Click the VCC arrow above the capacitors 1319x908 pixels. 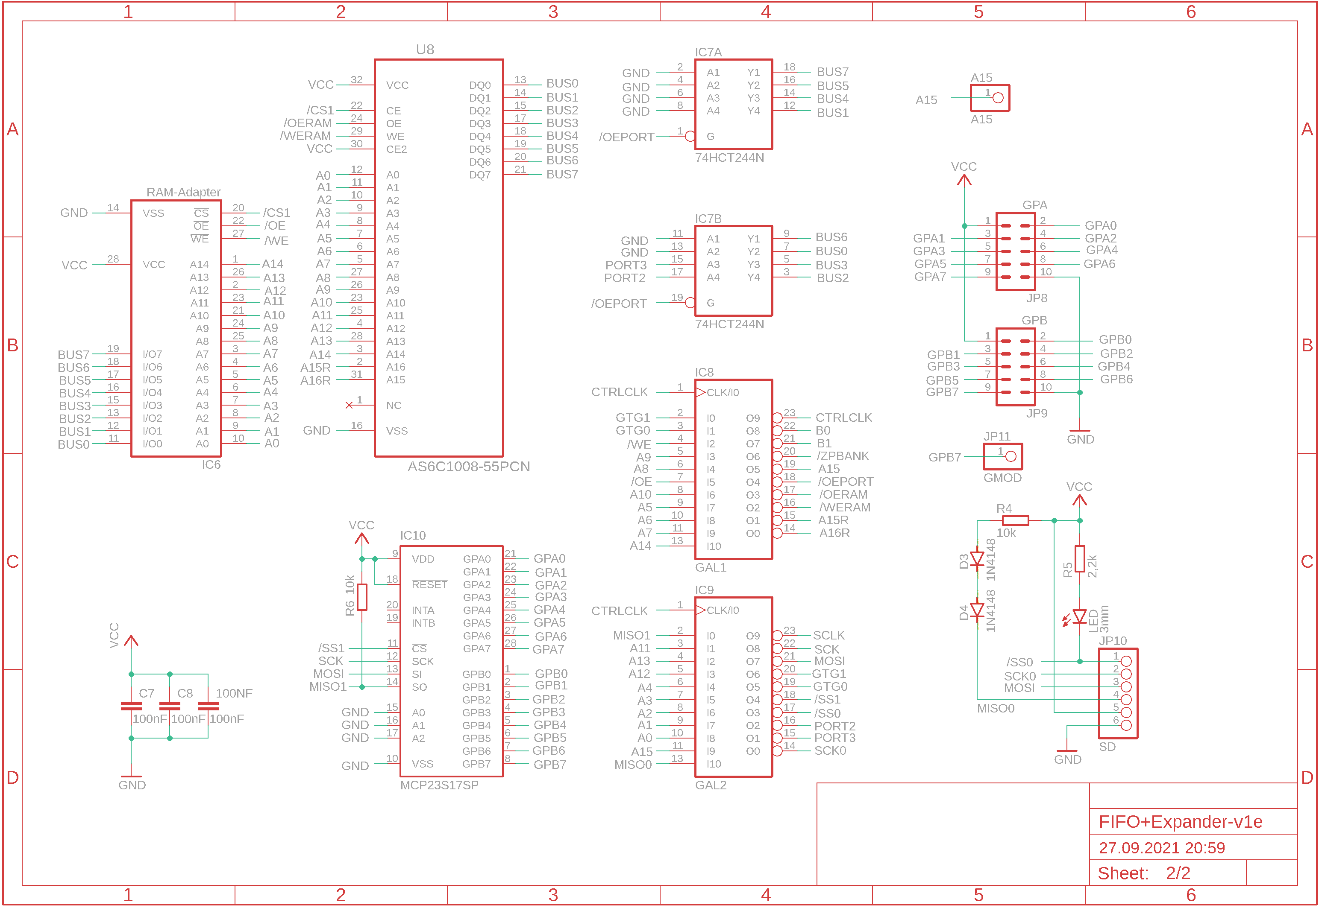pos(132,641)
